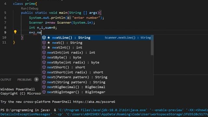Click star icon next to nextLine()
Image resolution: width=208 pixels, height=117 pixels.
click(x=49, y=38)
